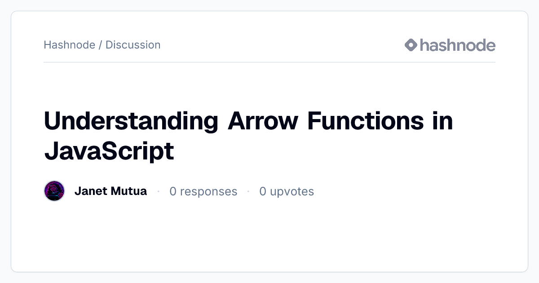Click empty card area below author row

pyautogui.click(x=269, y=236)
